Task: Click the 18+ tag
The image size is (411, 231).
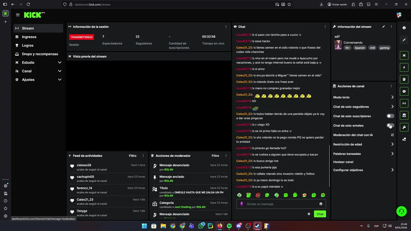Action: (x=347, y=48)
